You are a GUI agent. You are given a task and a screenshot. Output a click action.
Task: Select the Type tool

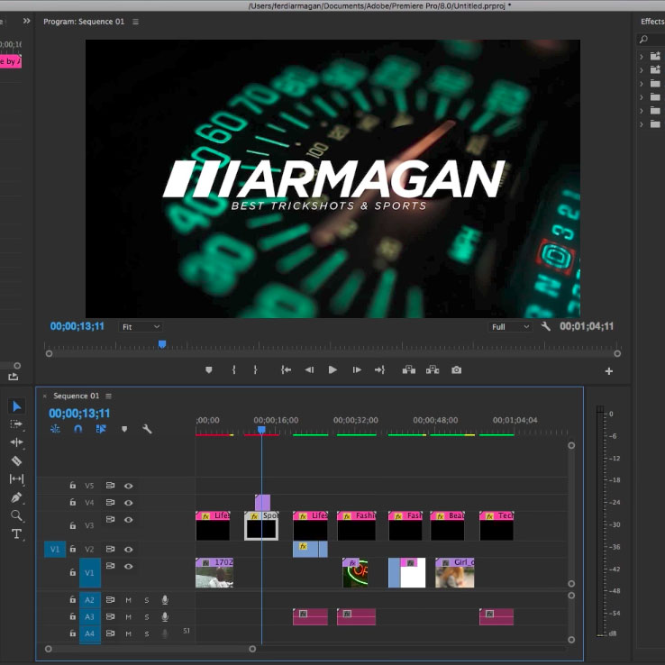tap(16, 534)
